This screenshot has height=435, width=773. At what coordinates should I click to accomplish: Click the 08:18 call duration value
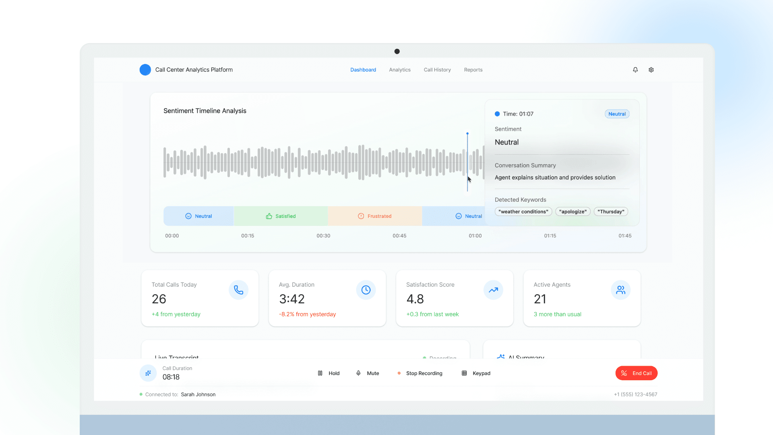171,377
